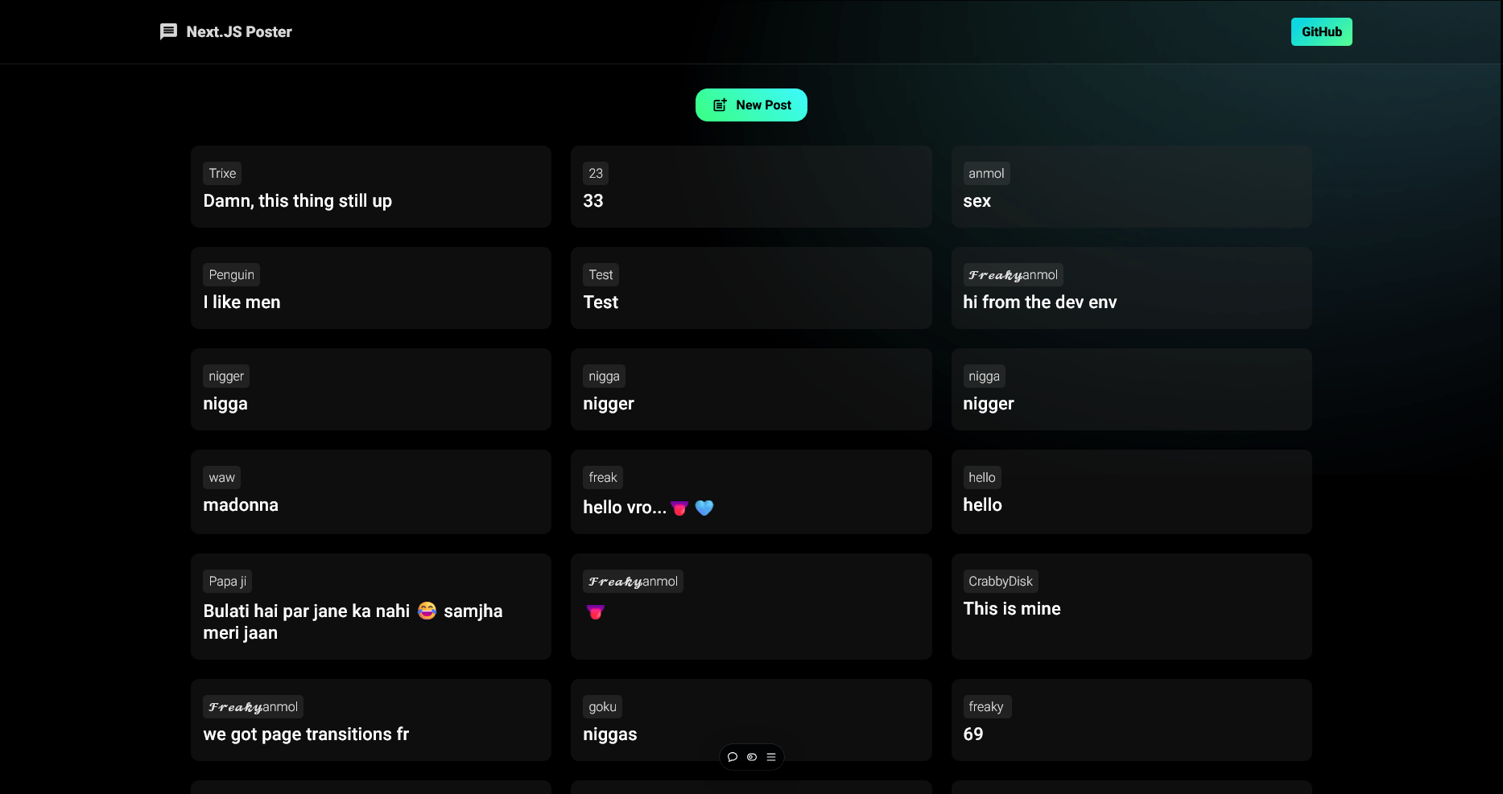Open the post titled Test
The width and height of the screenshot is (1503, 794).
(751, 288)
